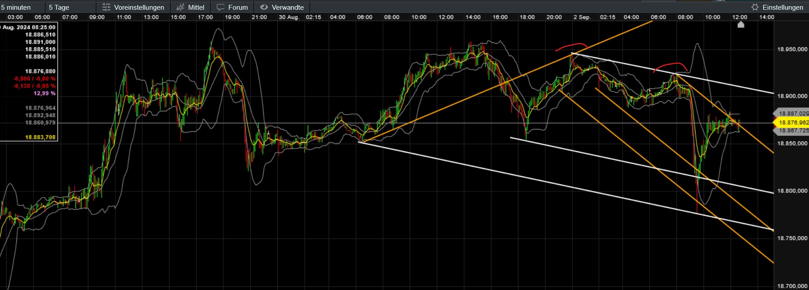Click the house marker below 12:00
Viewport: 809px width, 290px height.
(741, 25)
